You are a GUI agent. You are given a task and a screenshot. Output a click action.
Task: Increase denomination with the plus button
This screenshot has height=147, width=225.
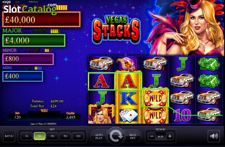click(170, 136)
